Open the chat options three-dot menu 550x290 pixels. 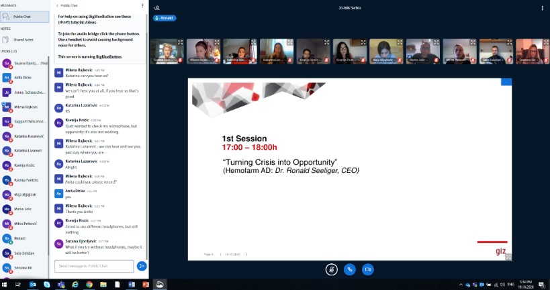pyautogui.click(x=142, y=5)
